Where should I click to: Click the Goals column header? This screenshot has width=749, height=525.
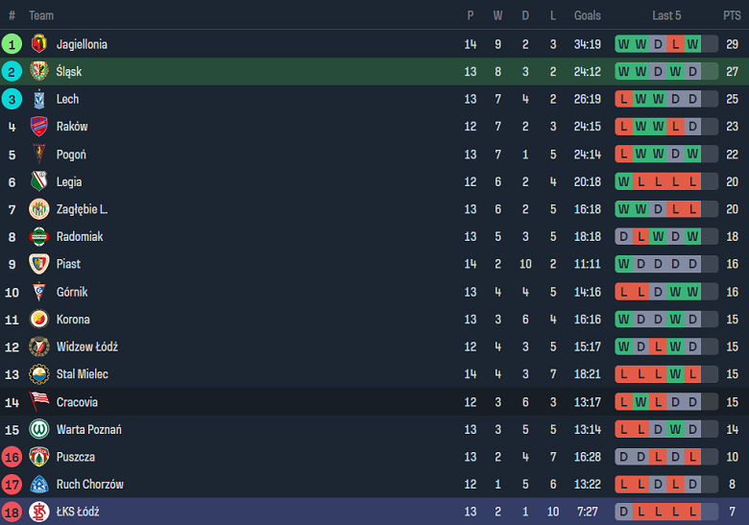(x=588, y=15)
